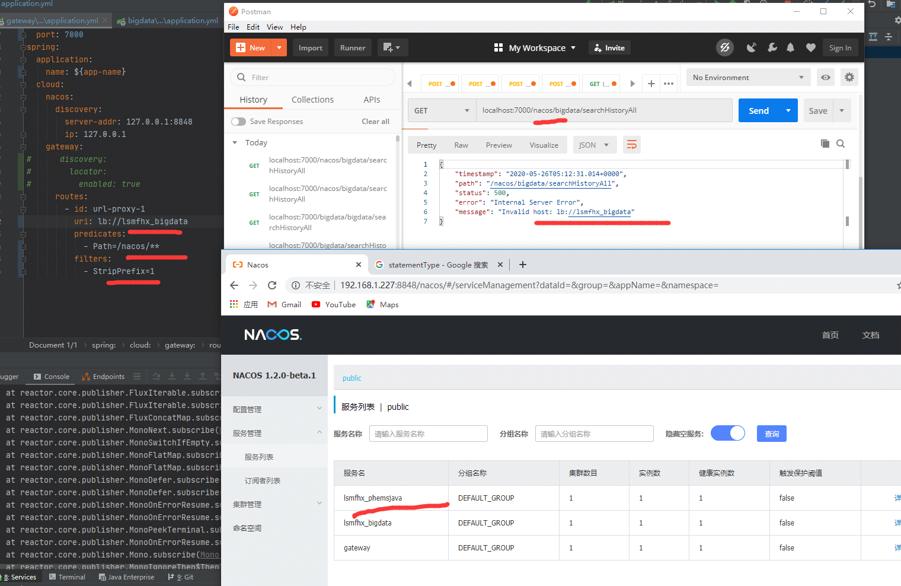Image resolution: width=901 pixels, height=586 pixels.
Task: Open environment quick look eye icon
Action: click(x=825, y=78)
